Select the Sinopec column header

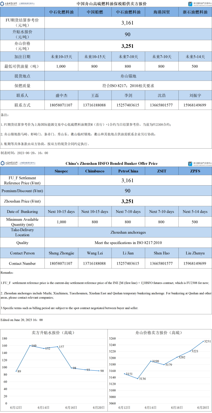click(61, 171)
